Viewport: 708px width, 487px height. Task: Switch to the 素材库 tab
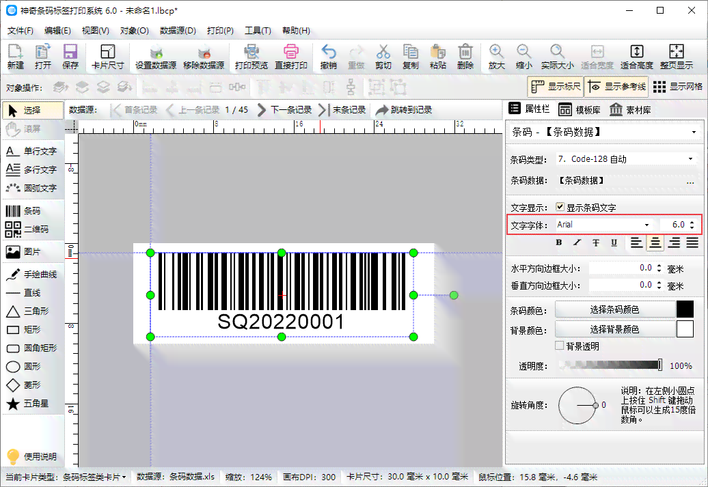pos(630,110)
